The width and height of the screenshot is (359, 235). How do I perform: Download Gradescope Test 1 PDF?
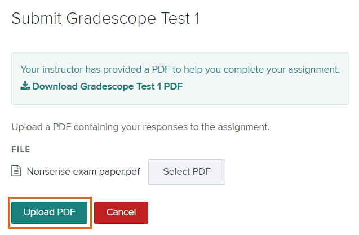pos(107,86)
